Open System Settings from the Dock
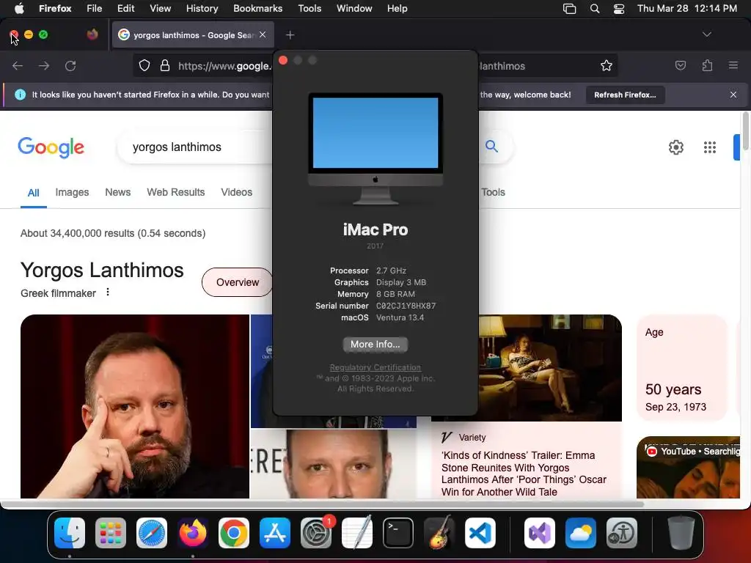Screen dimensions: 751x563 [316, 533]
